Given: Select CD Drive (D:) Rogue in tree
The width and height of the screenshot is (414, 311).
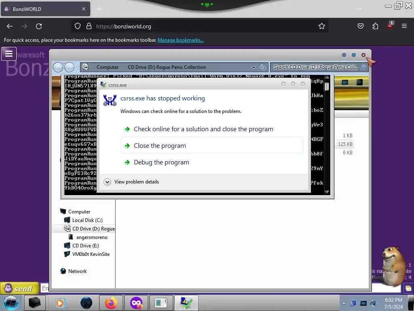Looking at the screenshot, I should point(93,228).
